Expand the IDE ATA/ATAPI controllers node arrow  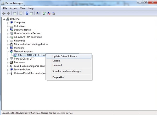click(8, 37)
